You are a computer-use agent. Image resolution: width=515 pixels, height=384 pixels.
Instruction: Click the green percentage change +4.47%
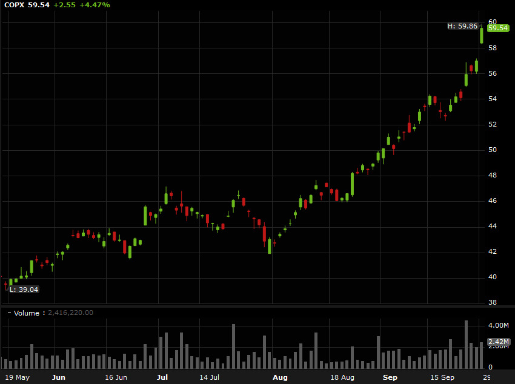(x=94, y=5)
